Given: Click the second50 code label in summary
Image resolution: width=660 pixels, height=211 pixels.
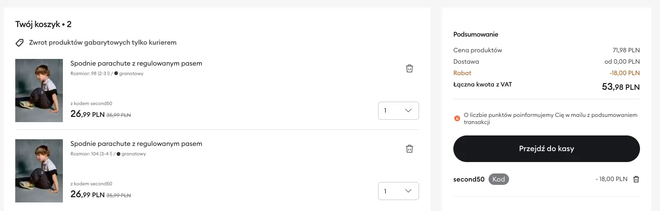Looking at the screenshot, I should coord(469,179).
